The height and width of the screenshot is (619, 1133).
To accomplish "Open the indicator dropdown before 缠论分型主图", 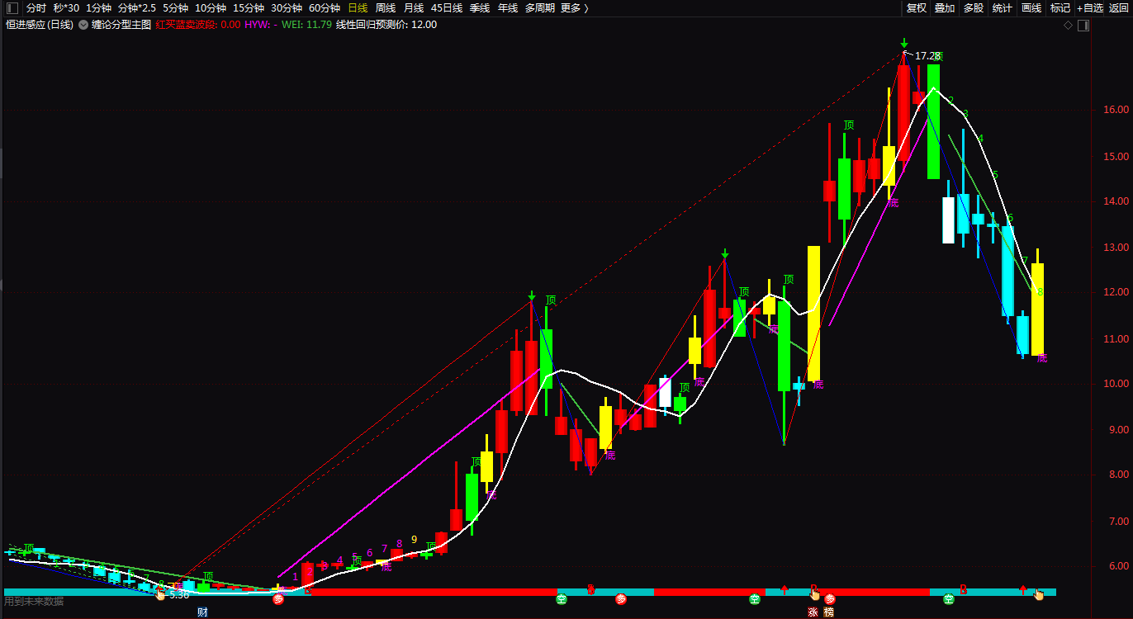I will 83,25.
